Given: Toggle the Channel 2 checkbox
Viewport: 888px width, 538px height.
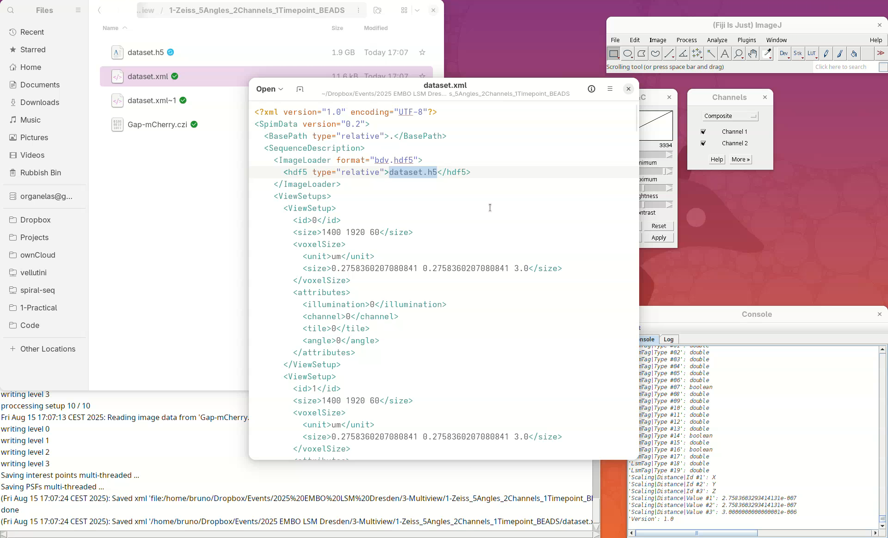Looking at the screenshot, I should click(703, 143).
